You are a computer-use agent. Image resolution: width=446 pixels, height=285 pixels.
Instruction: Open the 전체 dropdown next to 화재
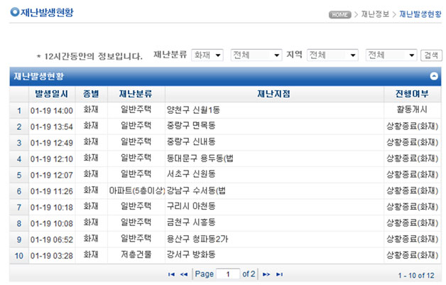(256, 55)
